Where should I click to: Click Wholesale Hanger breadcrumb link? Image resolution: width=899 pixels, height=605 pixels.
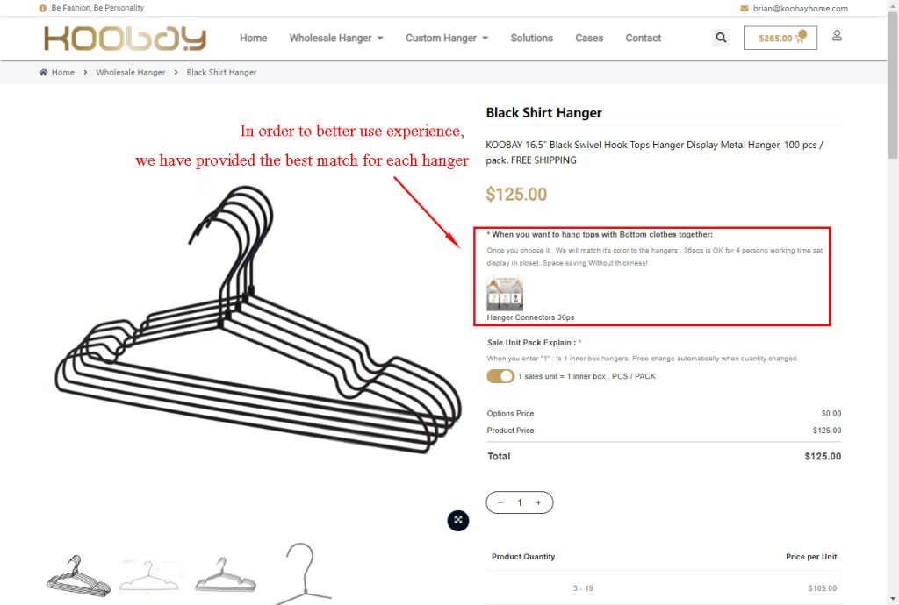(x=130, y=72)
